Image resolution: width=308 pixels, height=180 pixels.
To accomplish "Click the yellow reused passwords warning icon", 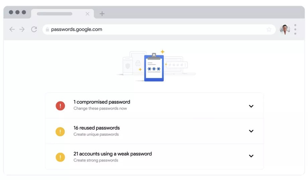I will pos(60,132).
